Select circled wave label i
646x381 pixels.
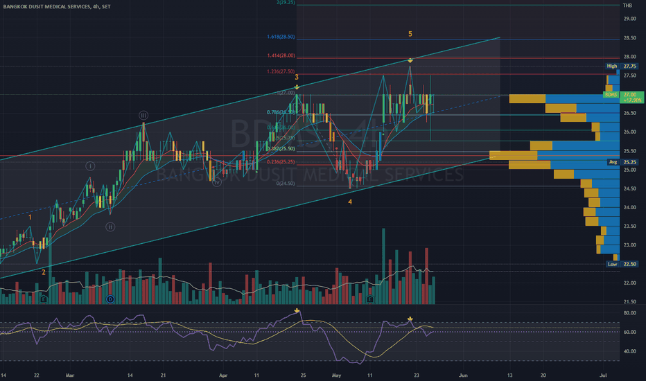tap(90, 166)
